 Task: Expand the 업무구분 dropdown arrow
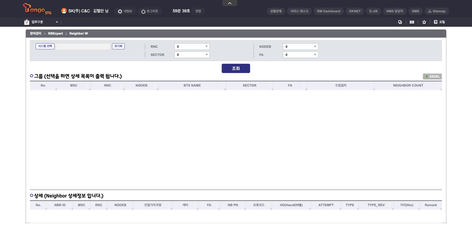coord(57,22)
